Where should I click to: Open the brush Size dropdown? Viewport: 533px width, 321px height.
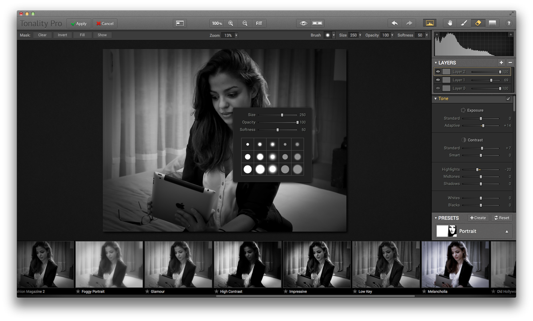point(360,35)
